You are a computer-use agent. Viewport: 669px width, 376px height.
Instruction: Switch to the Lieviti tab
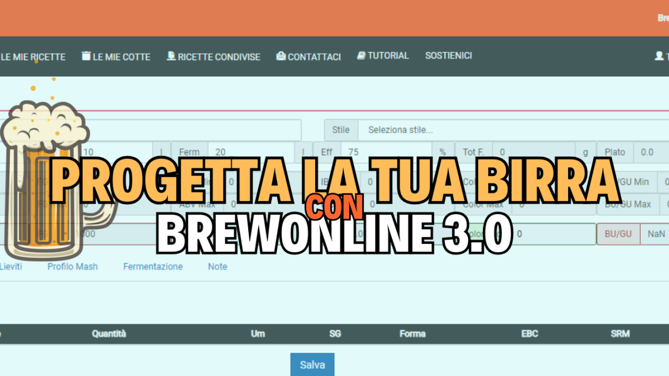(x=11, y=266)
